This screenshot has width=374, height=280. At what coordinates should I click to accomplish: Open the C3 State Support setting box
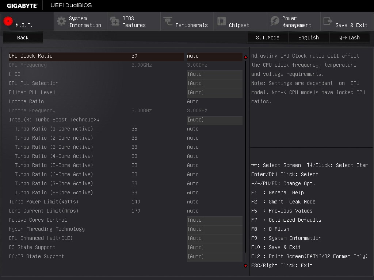214,248
